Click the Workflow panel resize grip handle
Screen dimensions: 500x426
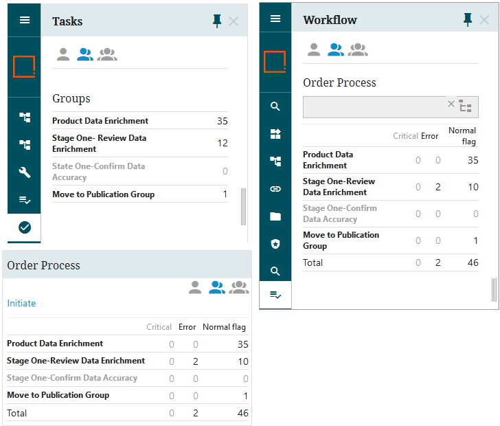coord(494,290)
